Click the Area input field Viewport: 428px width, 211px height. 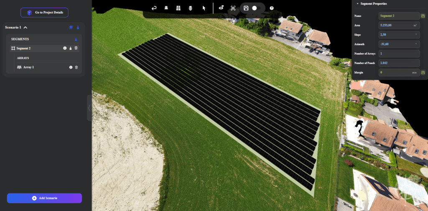[x=399, y=25]
